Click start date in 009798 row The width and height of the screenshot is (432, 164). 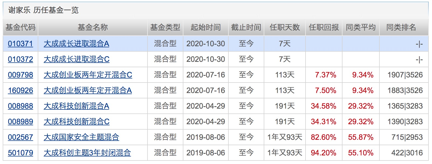(206, 75)
